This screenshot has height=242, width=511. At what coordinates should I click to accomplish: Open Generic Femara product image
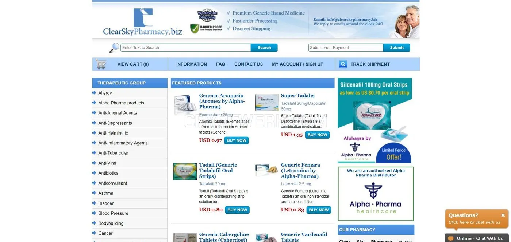point(267,170)
